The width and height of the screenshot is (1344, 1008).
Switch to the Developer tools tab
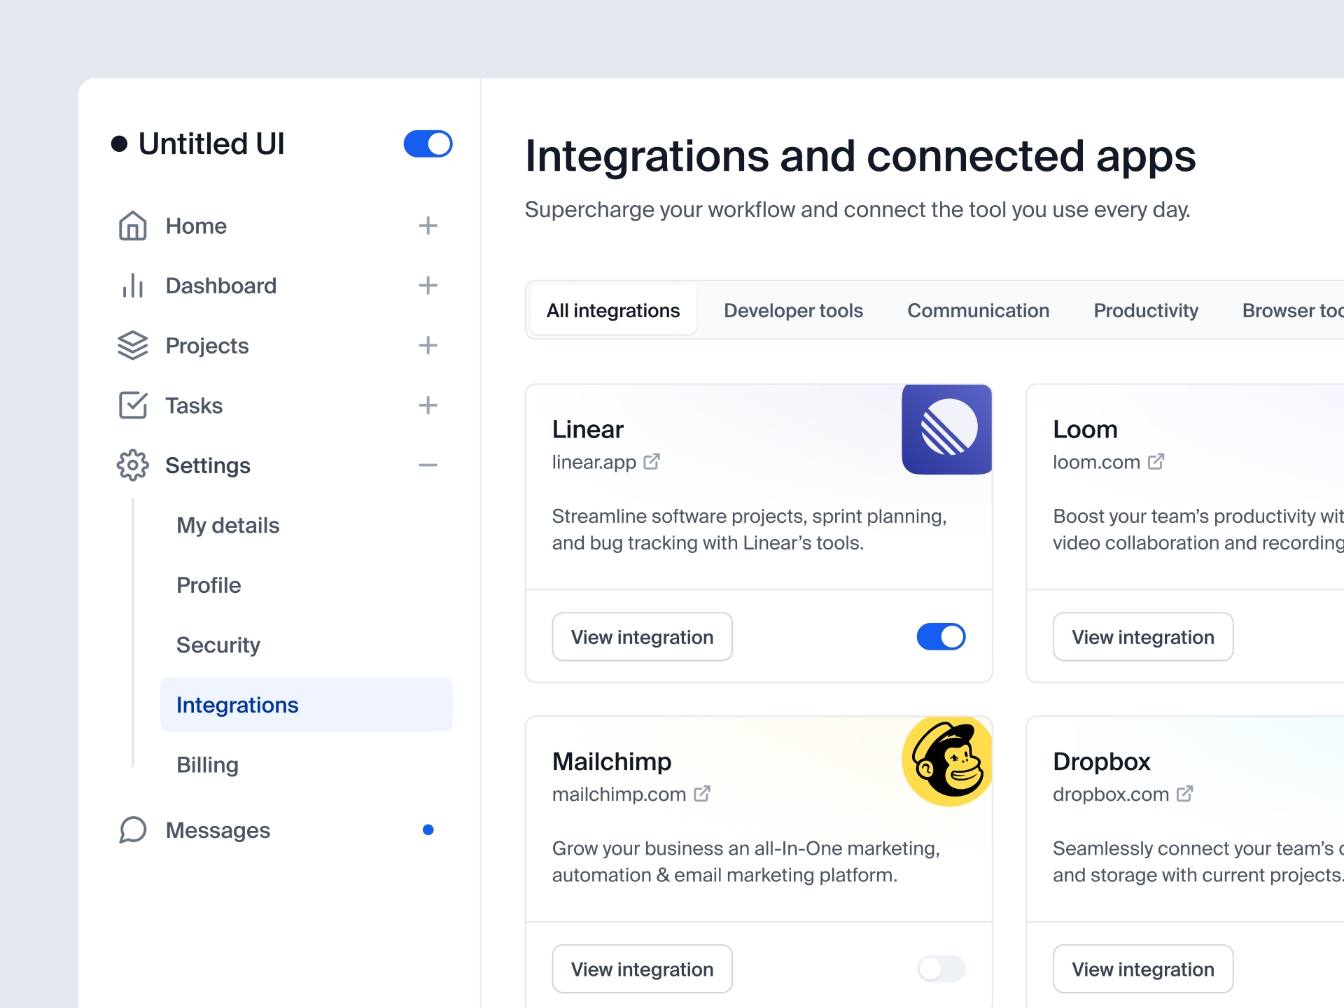[x=793, y=310]
